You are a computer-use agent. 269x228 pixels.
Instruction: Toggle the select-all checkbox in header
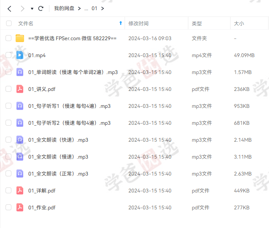click(9, 23)
